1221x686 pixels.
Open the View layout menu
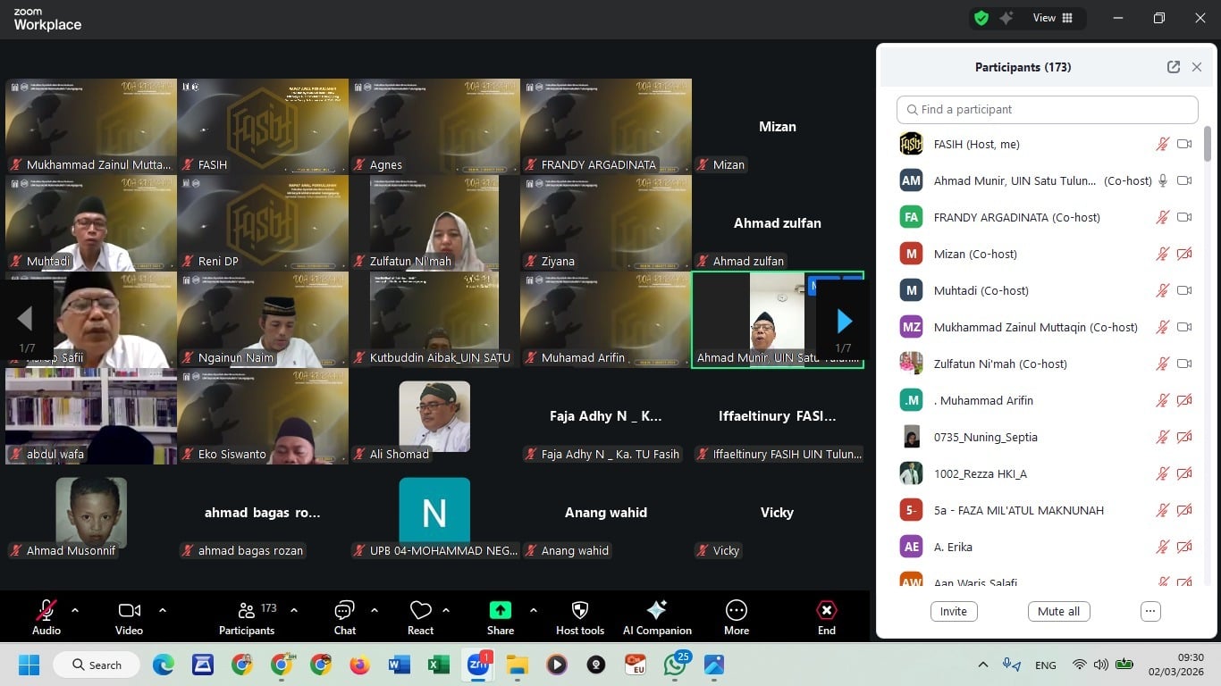point(1053,18)
